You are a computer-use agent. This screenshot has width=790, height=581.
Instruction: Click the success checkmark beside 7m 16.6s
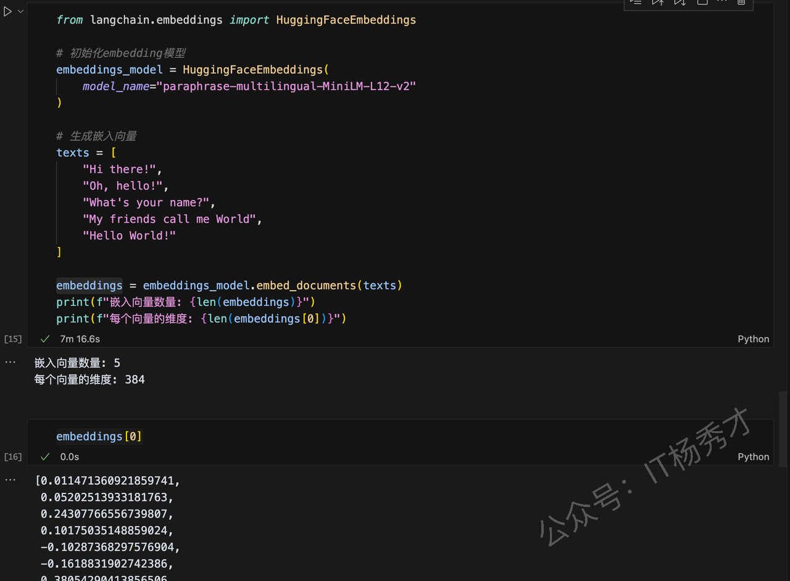point(45,339)
